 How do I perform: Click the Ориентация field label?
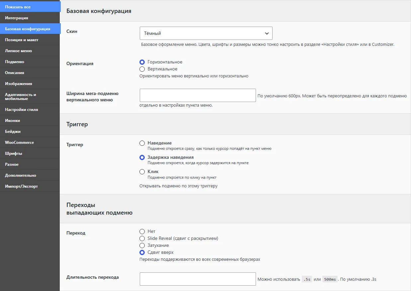pos(80,63)
